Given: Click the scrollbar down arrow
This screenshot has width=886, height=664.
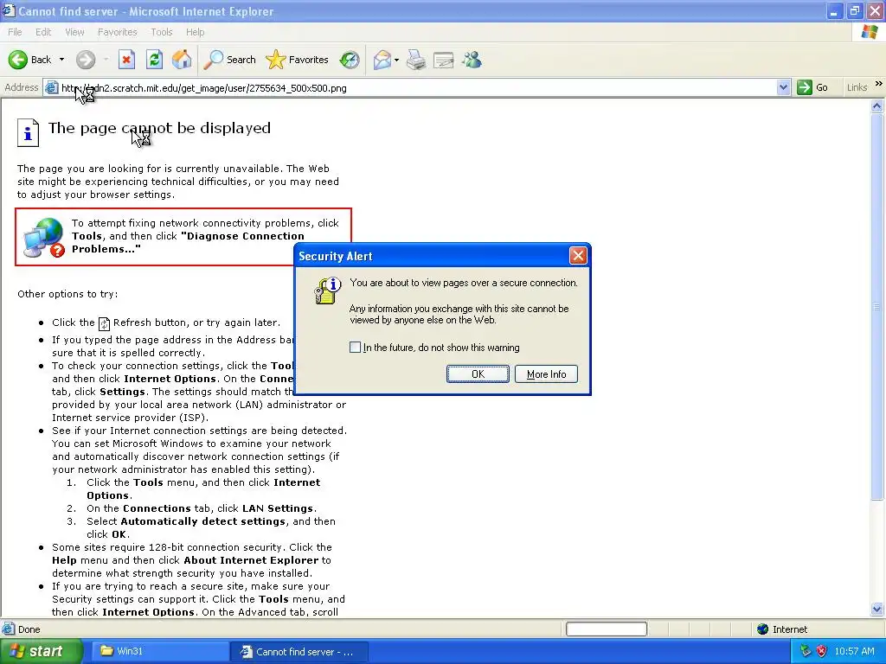Looking at the screenshot, I should 877,609.
